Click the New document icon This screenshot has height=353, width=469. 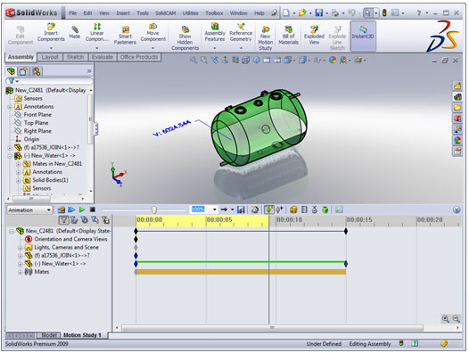286,12
